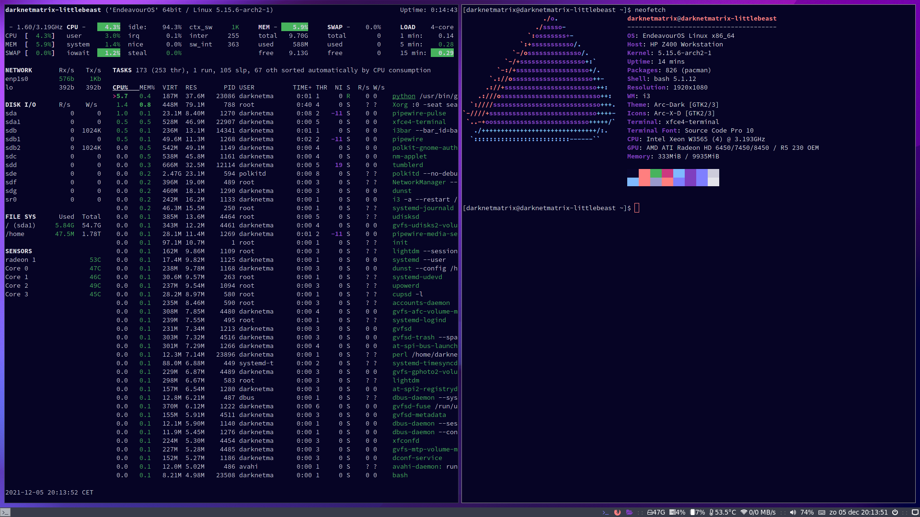Screen dimensions: 920x517
Task: Click the date and time in bar
Action: [859, 512]
